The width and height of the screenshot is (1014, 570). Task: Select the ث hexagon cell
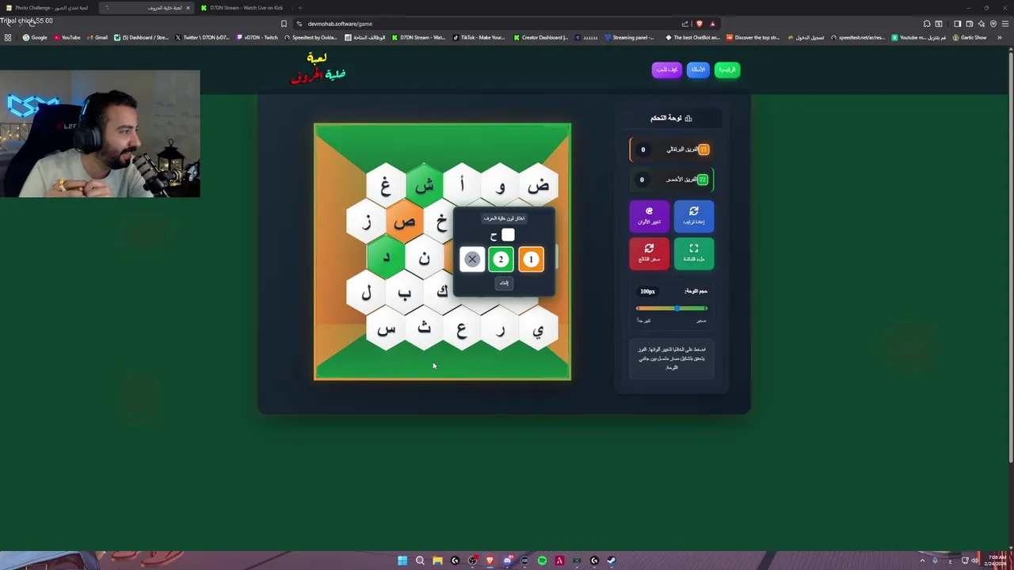(x=424, y=329)
